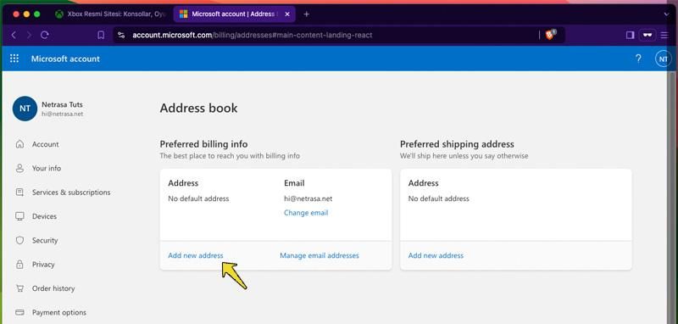The height and width of the screenshot is (324, 678).
Task: Switch to the Xbox Resmi Sitesi tab
Action: coord(111,14)
